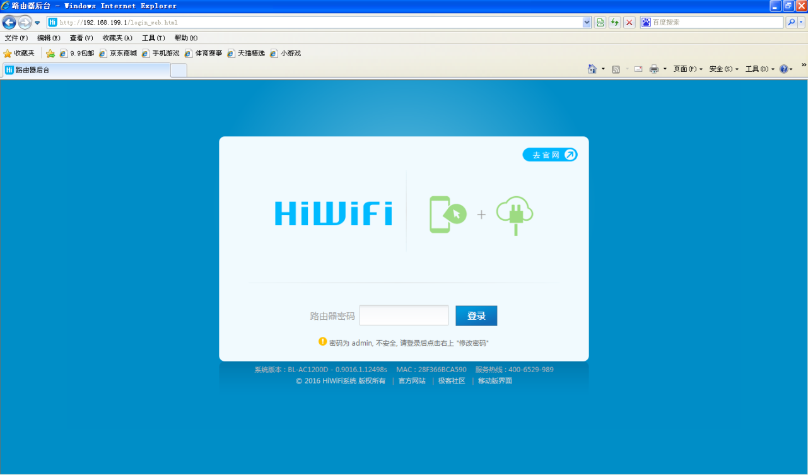Click the green smart plug icon
This screenshot has height=475, width=808.
(x=515, y=214)
